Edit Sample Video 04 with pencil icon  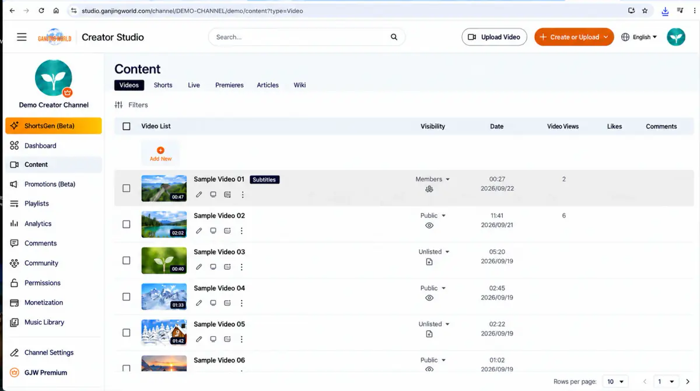[199, 303]
